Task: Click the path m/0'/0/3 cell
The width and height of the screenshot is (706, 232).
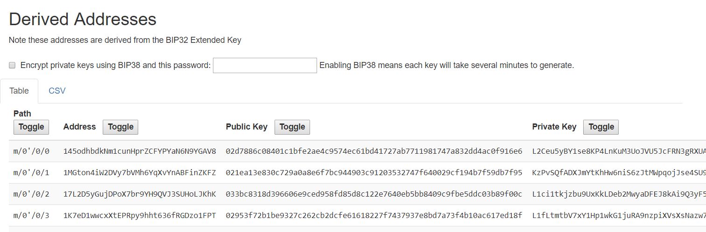Action: tap(31, 216)
